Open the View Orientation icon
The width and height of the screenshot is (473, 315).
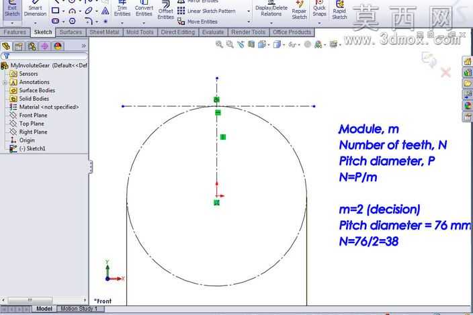point(261,44)
